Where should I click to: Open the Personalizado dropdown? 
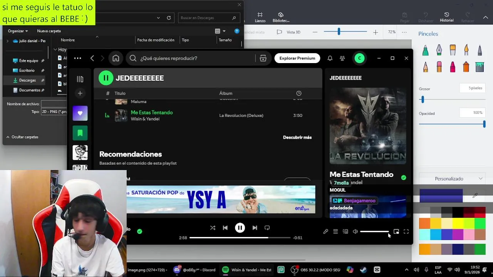[x=452, y=179]
